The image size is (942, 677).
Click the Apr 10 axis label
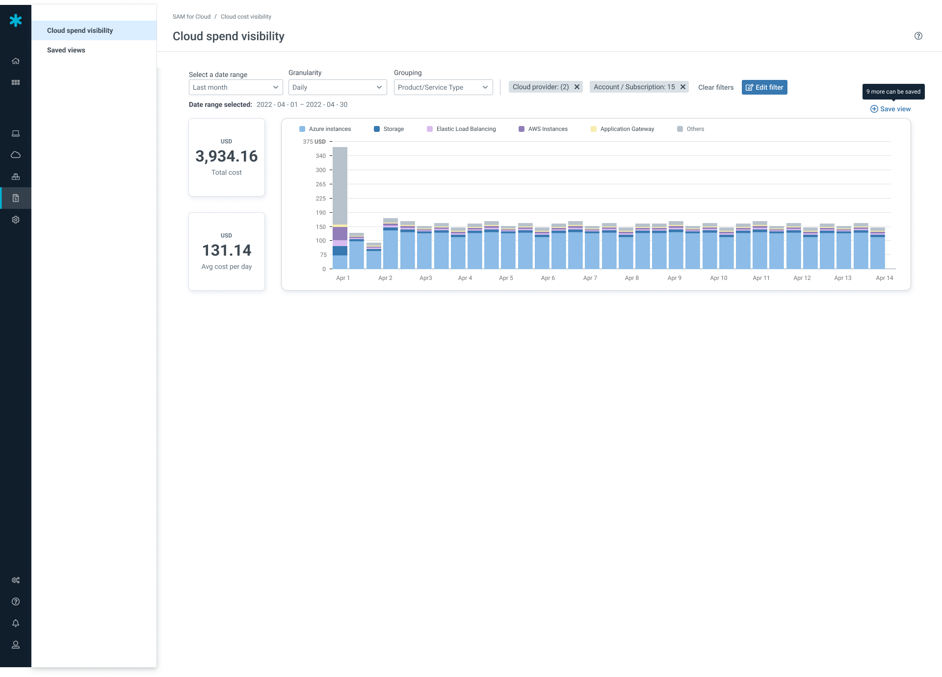[719, 278]
